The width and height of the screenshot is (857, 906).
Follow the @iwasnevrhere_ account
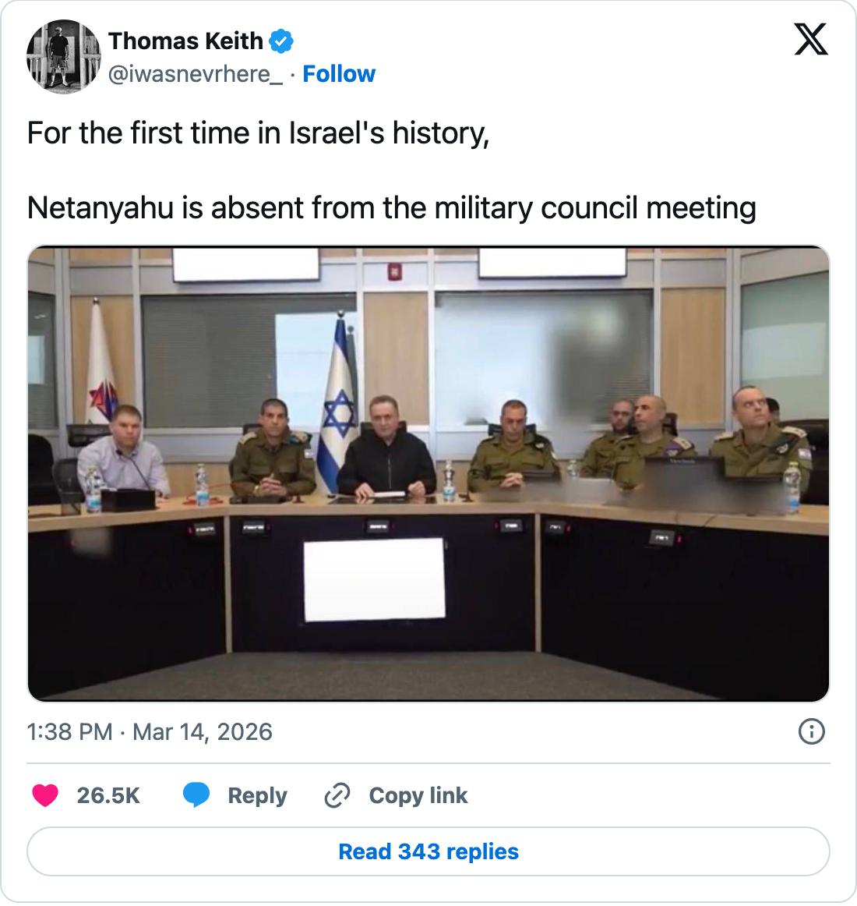click(x=339, y=74)
